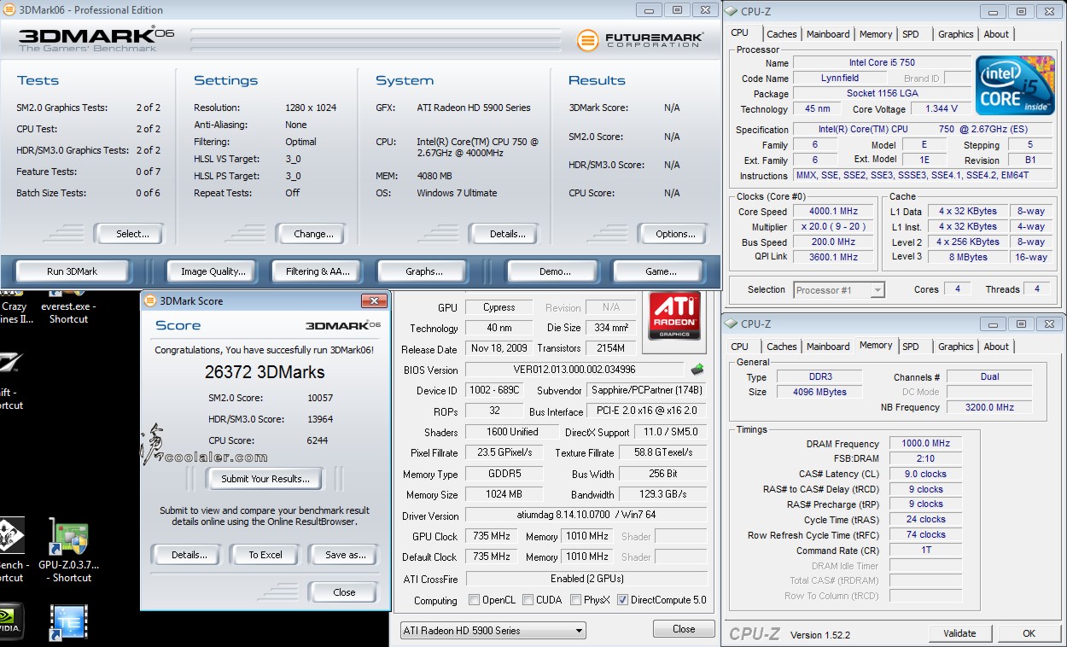Open the ATI Radeon HD 5900 Series dropdown
The height and width of the screenshot is (647, 1067).
tap(493, 631)
